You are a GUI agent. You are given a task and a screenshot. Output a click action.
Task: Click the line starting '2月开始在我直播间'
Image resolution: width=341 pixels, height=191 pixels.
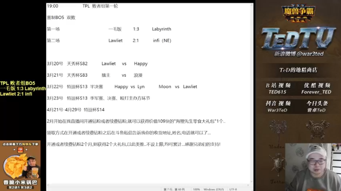[136, 121]
